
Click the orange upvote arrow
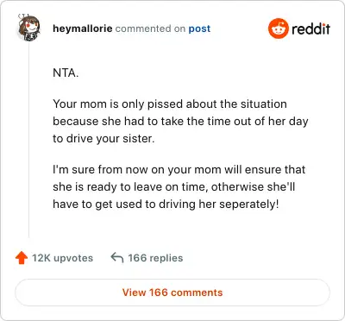point(22,258)
